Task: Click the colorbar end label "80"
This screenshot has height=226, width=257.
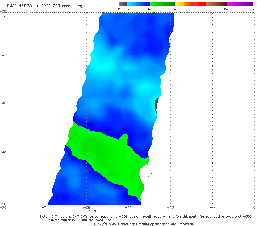Action: [x=251, y=9]
